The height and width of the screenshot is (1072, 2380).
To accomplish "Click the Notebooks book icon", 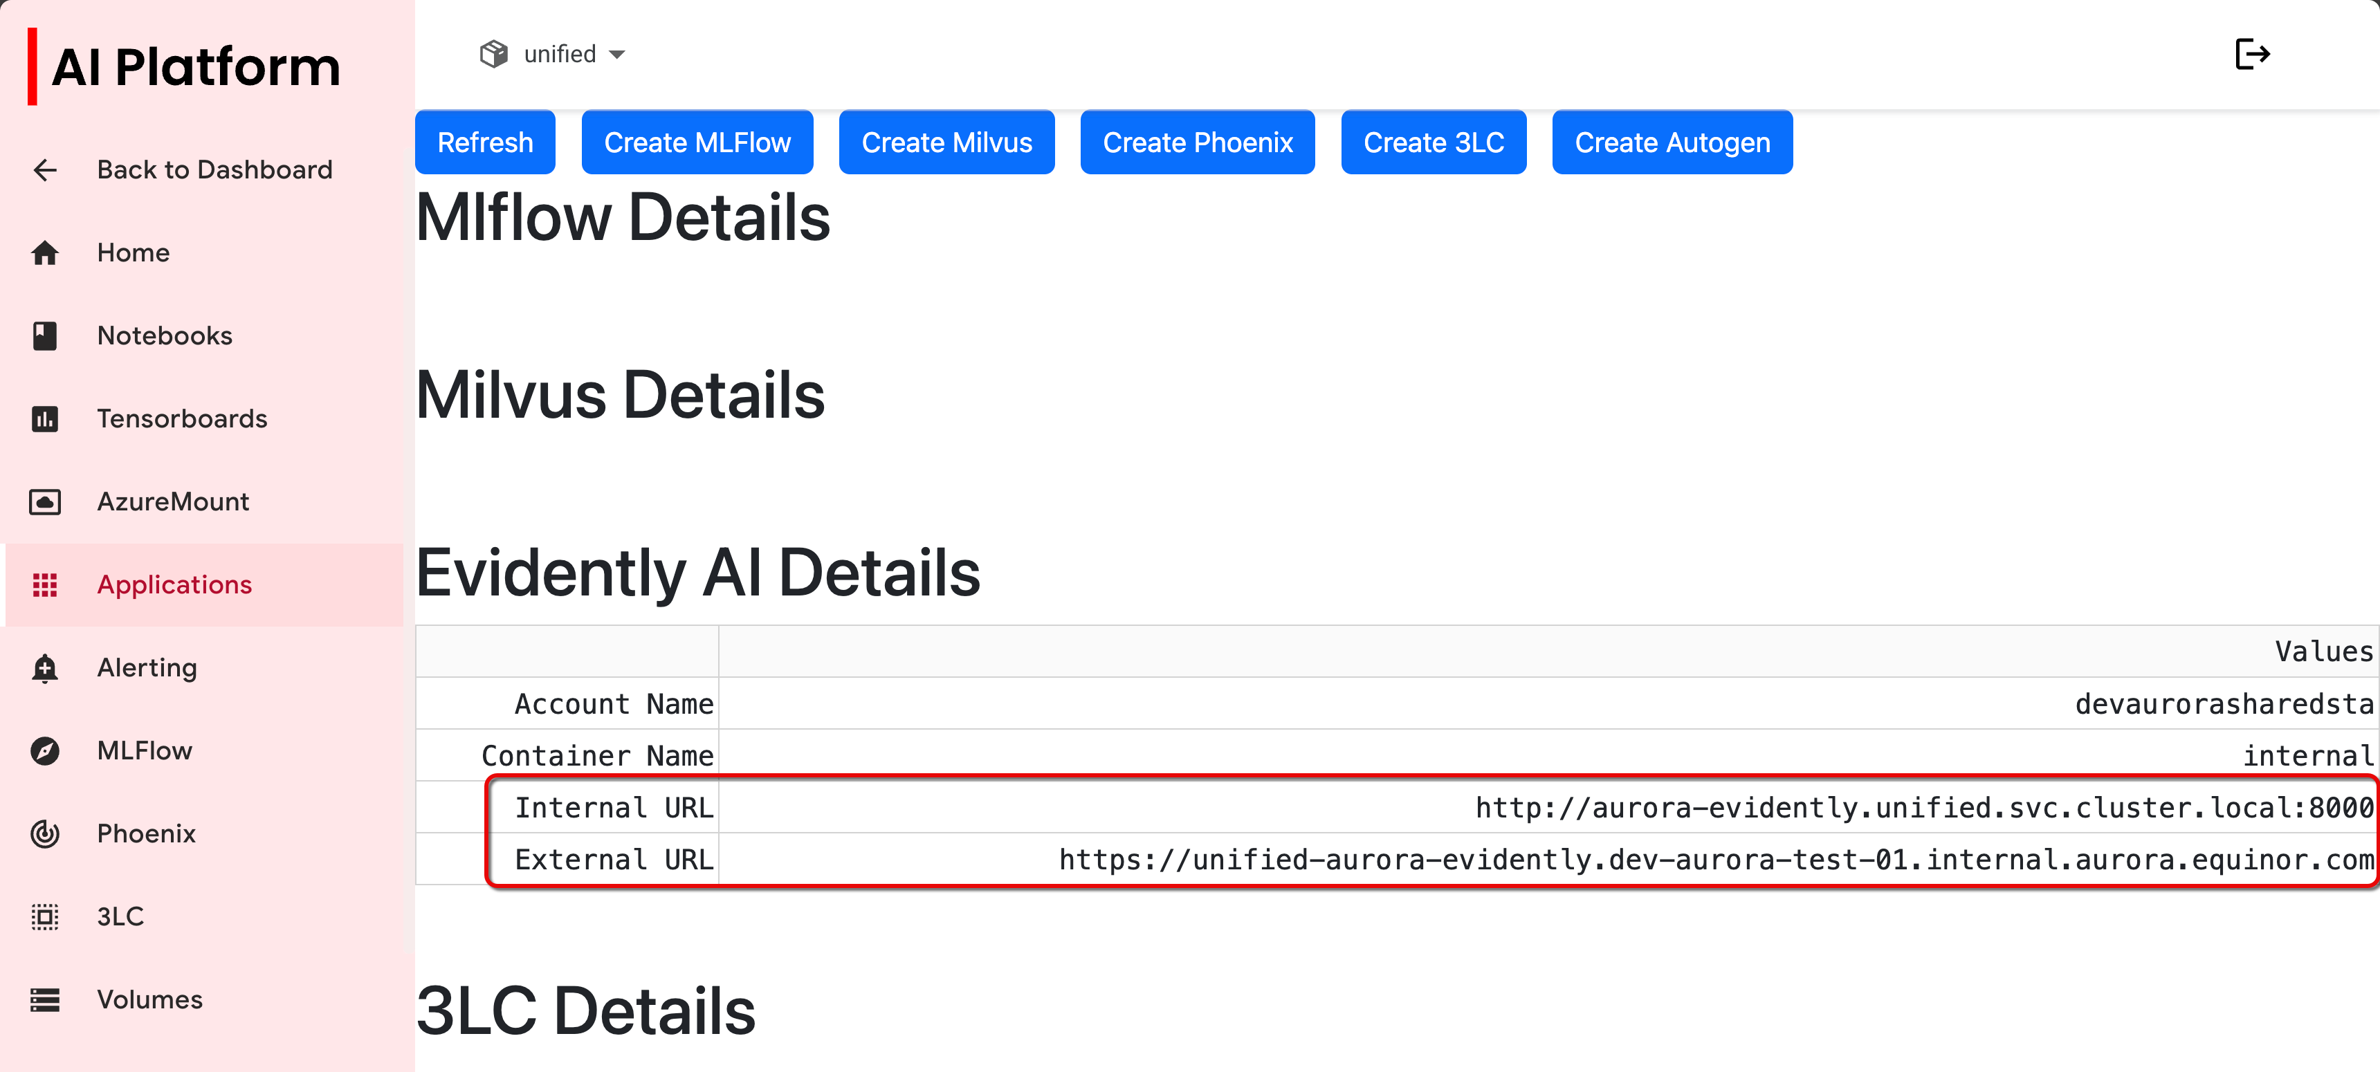I will click(x=45, y=336).
